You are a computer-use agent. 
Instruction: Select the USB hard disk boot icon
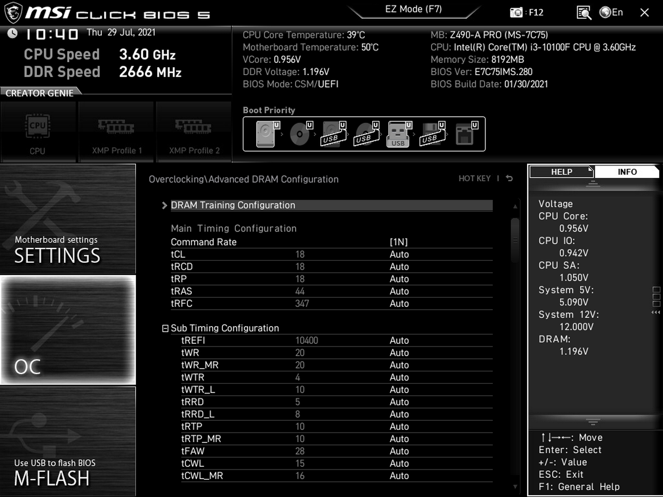pos(333,134)
